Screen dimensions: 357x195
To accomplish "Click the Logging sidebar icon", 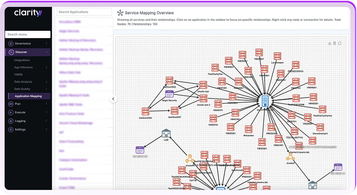I will [11, 121].
